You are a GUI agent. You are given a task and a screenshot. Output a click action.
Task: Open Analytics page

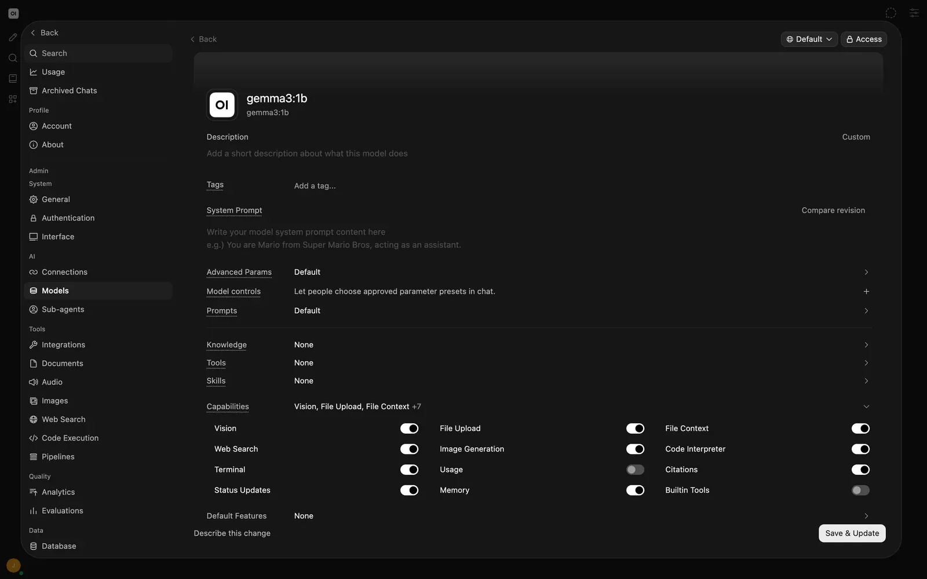tap(98, 492)
